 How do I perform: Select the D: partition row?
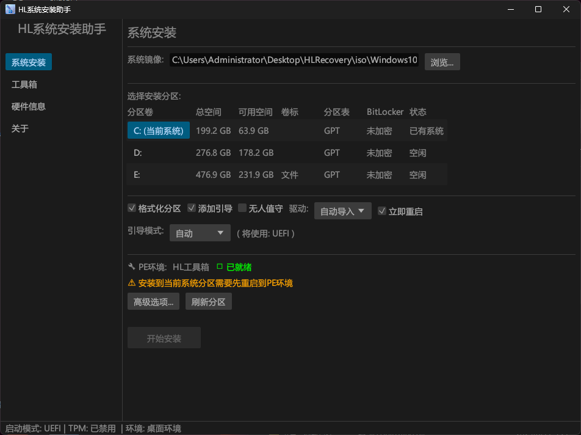(x=287, y=153)
